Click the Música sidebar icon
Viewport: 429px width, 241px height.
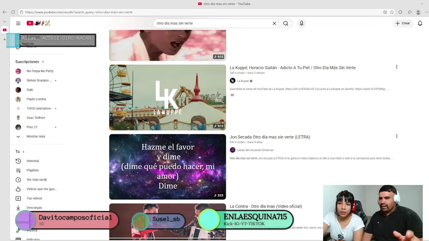click(18, 231)
